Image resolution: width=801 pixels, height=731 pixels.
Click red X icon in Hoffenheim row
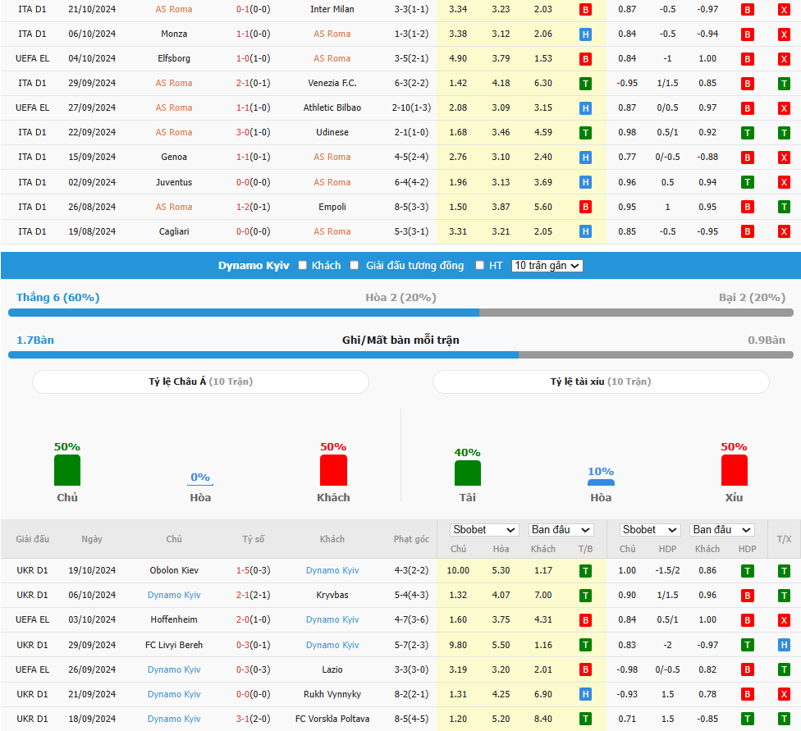pyautogui.click(x=784, y=620)
